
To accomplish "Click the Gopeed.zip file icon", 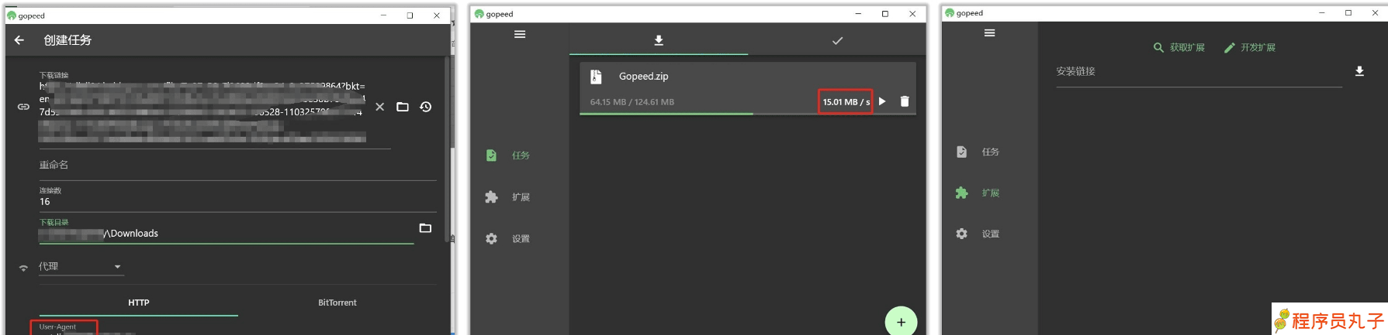I will [596, 76].
